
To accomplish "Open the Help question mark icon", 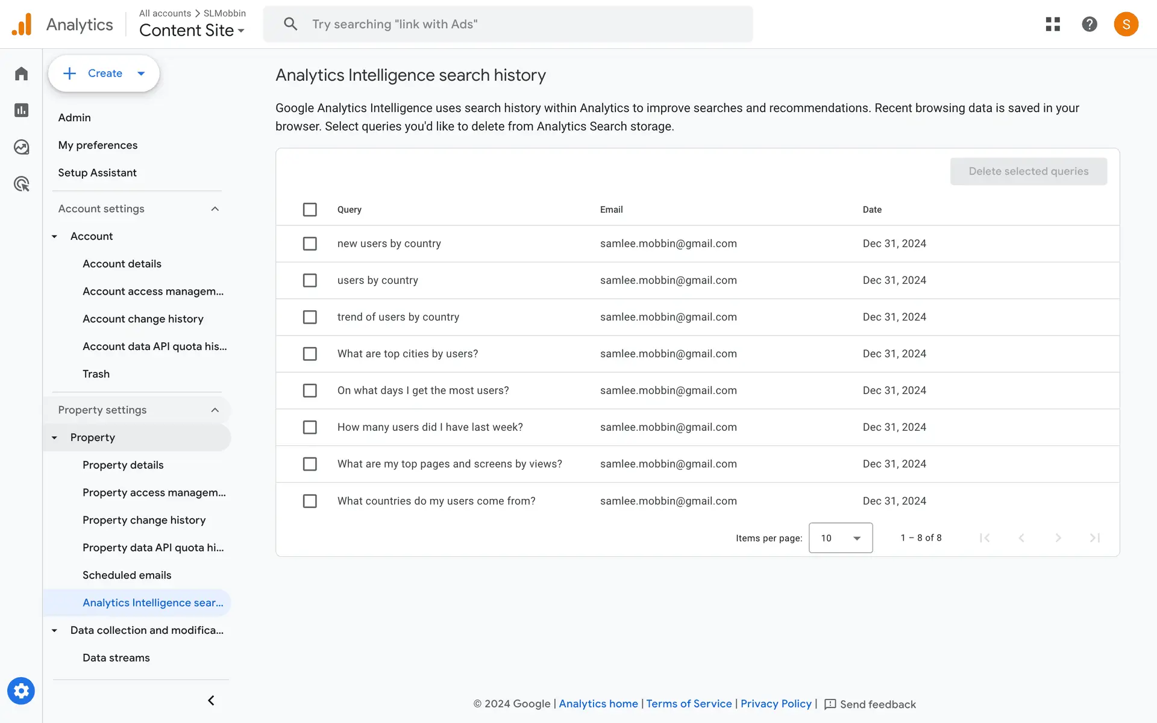I will coord(1089,24).
